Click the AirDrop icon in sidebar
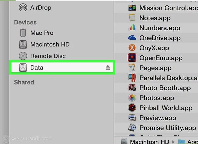 tap(23, 8)
